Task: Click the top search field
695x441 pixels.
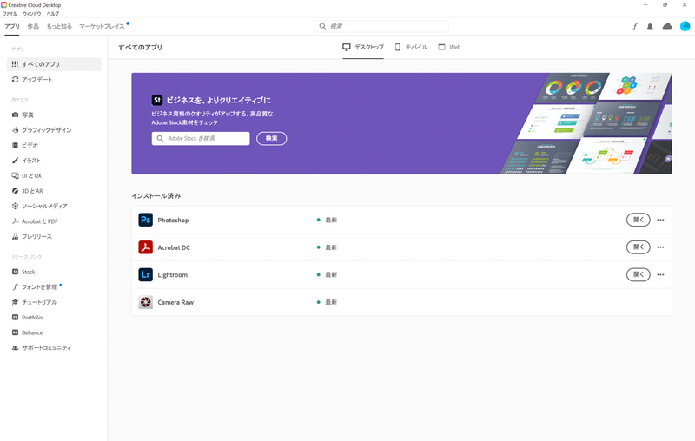Action: [x=381, y=26]
